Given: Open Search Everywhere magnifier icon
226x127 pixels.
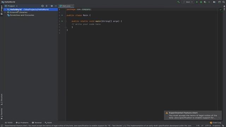Looking at the screenshot, I should click(224, 2).
